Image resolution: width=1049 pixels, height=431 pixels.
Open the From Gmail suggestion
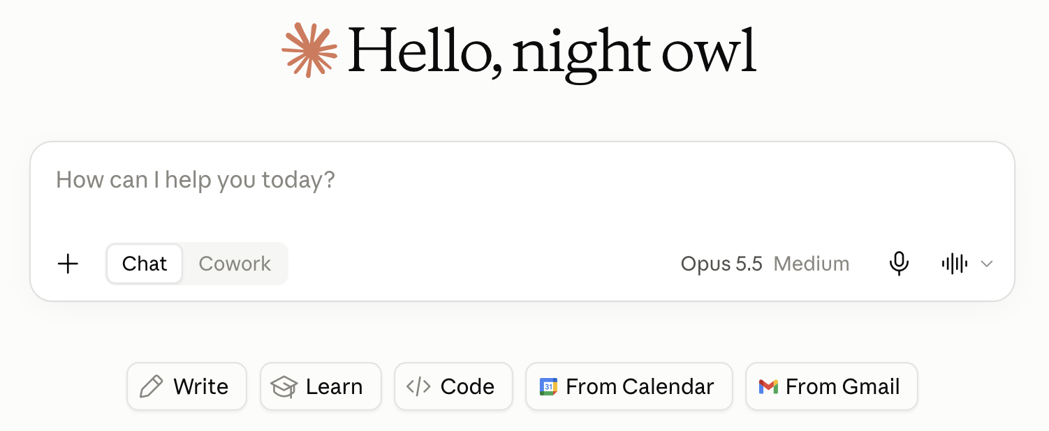[x=832, y=386]
